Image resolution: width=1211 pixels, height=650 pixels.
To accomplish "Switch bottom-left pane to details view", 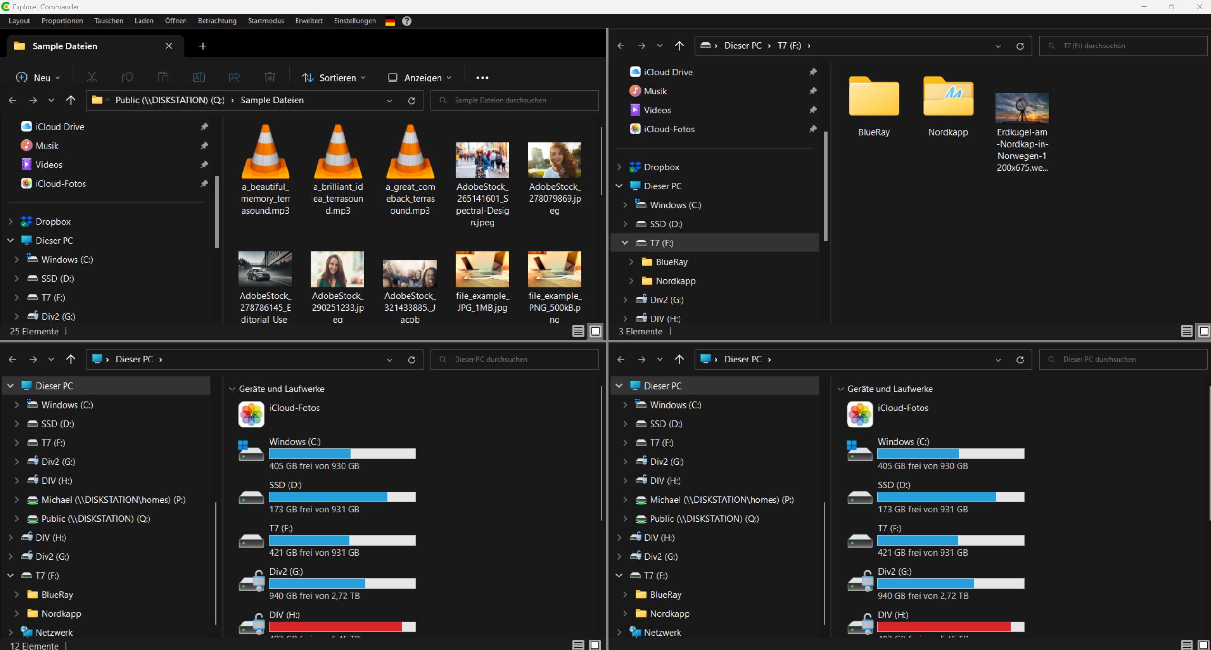I will coord(578,644).
